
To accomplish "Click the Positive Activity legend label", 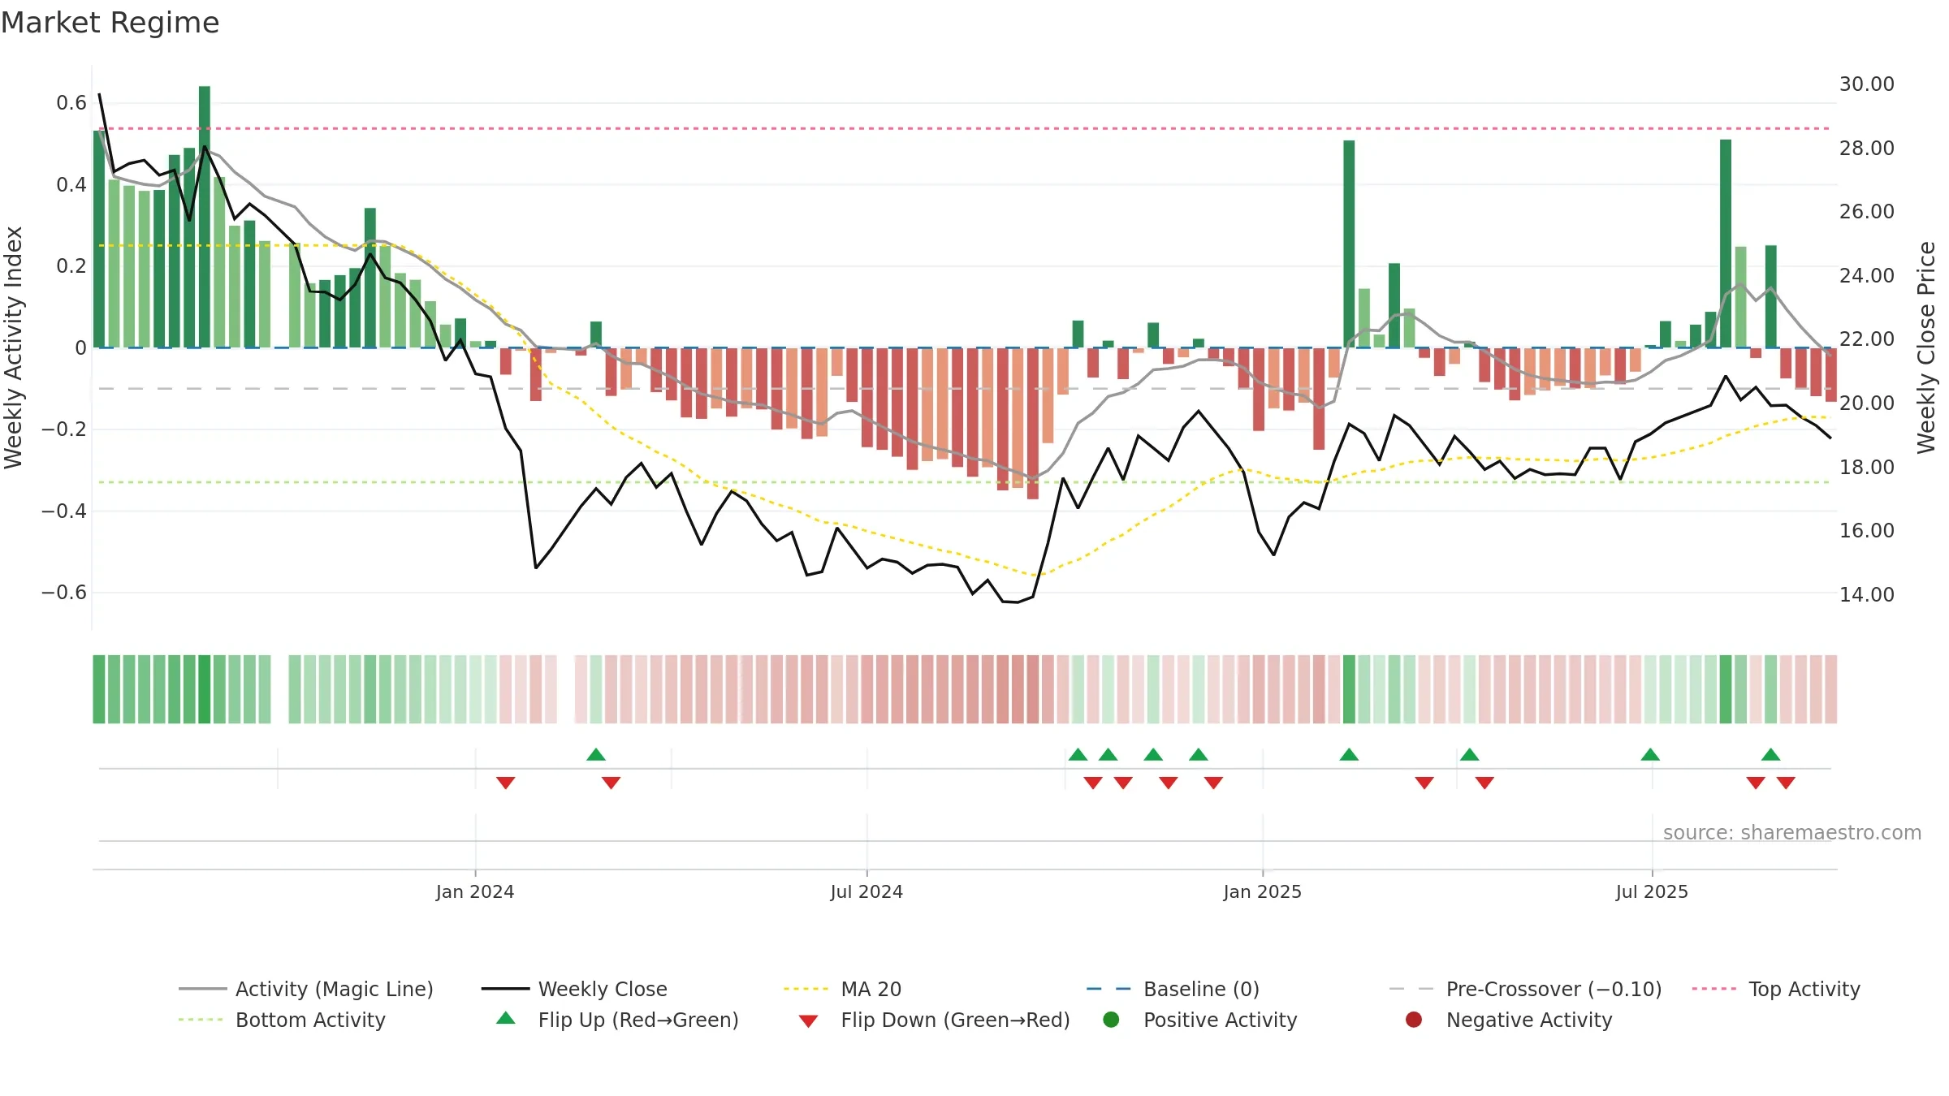I will pos(1221,1020).
